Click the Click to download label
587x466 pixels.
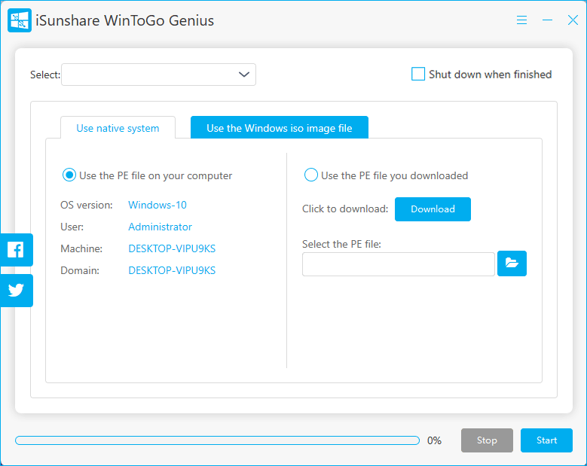click(x=345, y=209)
